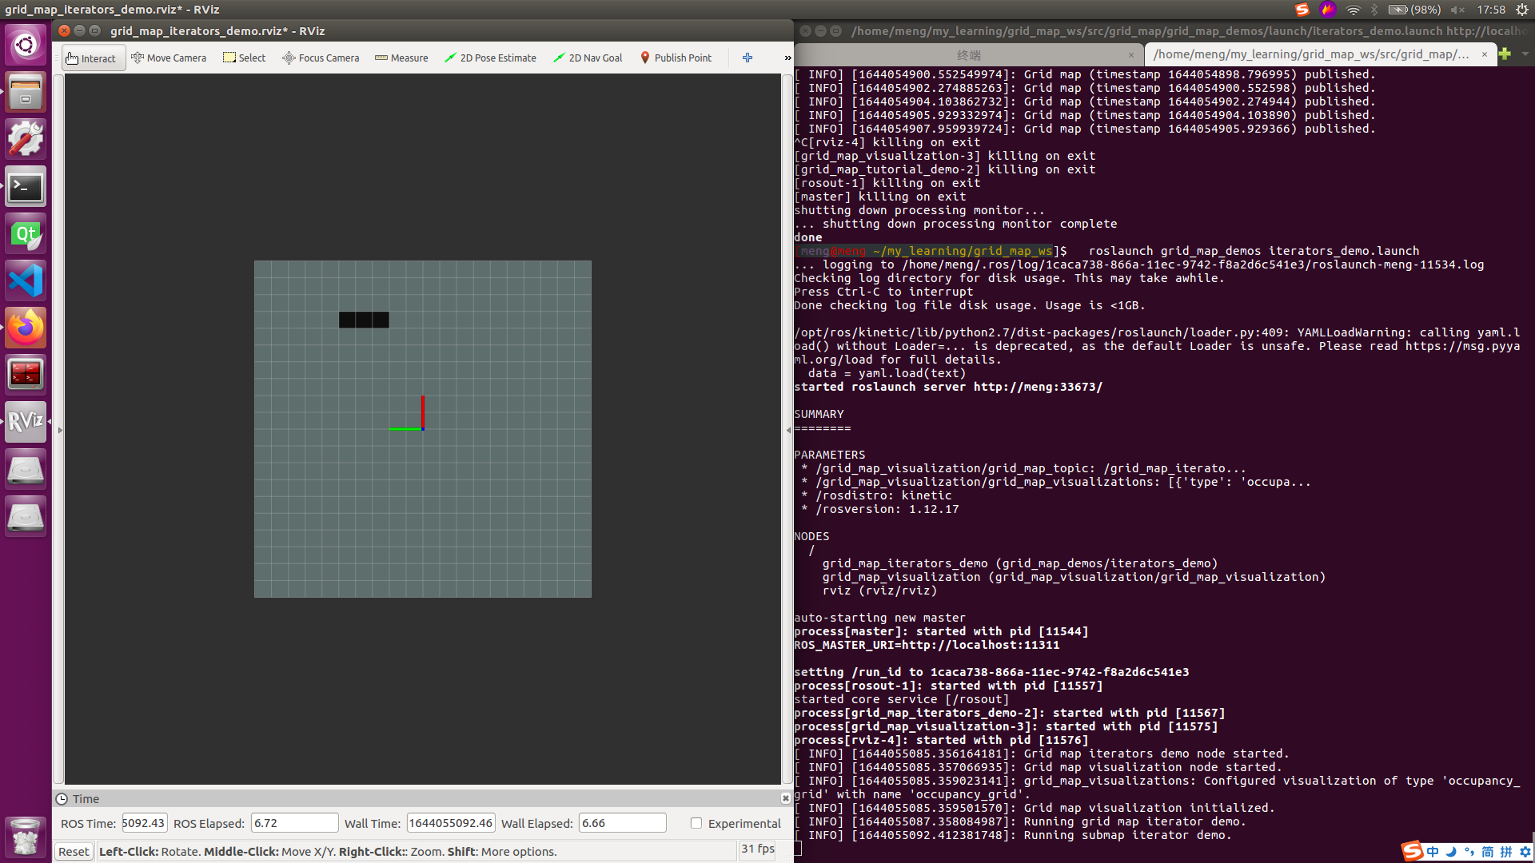Viewport: 1535px width, 863px height.
Task: Click the 'Running submap iterator demo.' log line
Action: [x=1128, y=835]
